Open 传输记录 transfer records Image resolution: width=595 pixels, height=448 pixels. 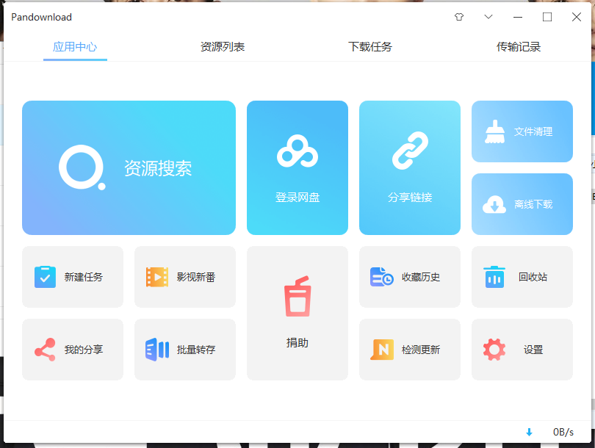519,46
